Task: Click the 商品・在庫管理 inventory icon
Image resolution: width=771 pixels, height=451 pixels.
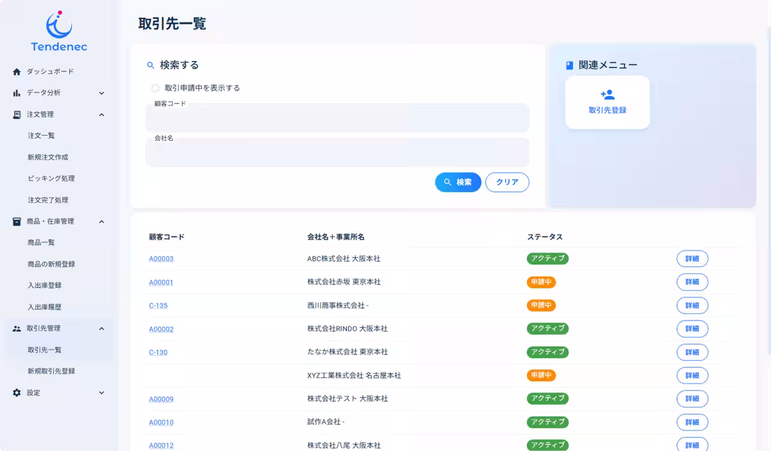Action: pos(17,221)
